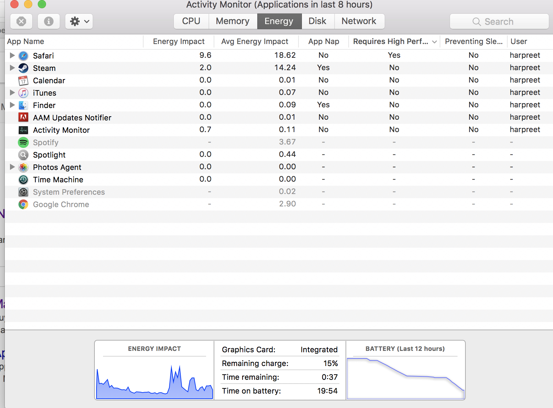The height and width of the screenshot is (408, 553).
Task: Switch to the Disk tab
Action: click(x=318, y=21)
